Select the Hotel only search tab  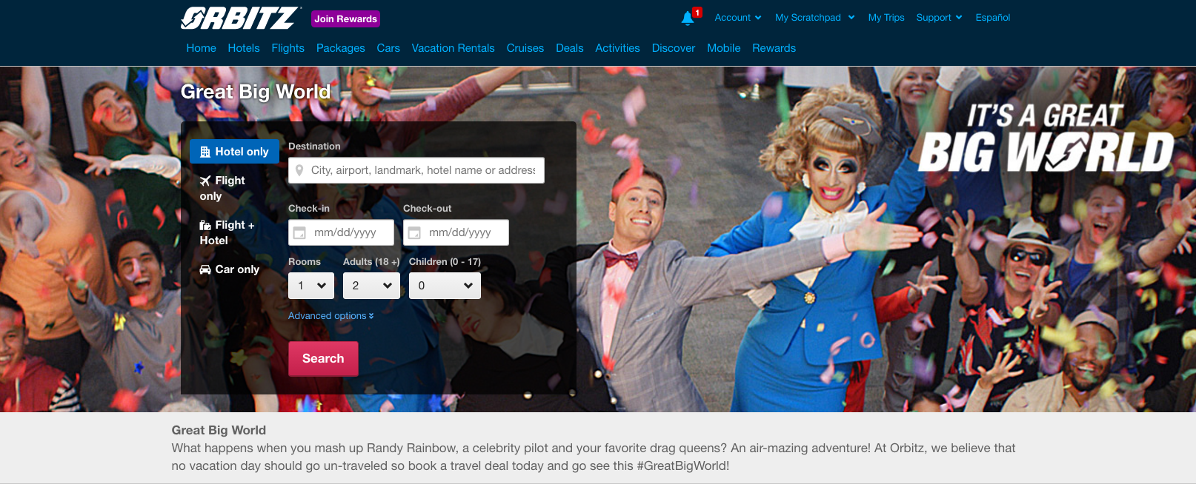[234, 152]
